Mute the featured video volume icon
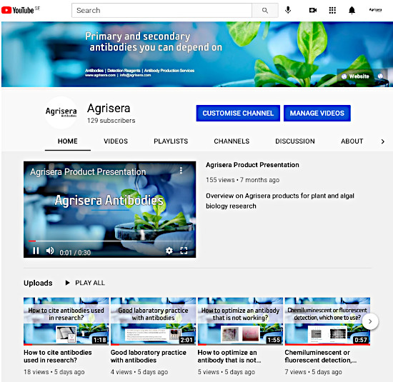This screenshot has width=393, height=382. pos(50,251)
